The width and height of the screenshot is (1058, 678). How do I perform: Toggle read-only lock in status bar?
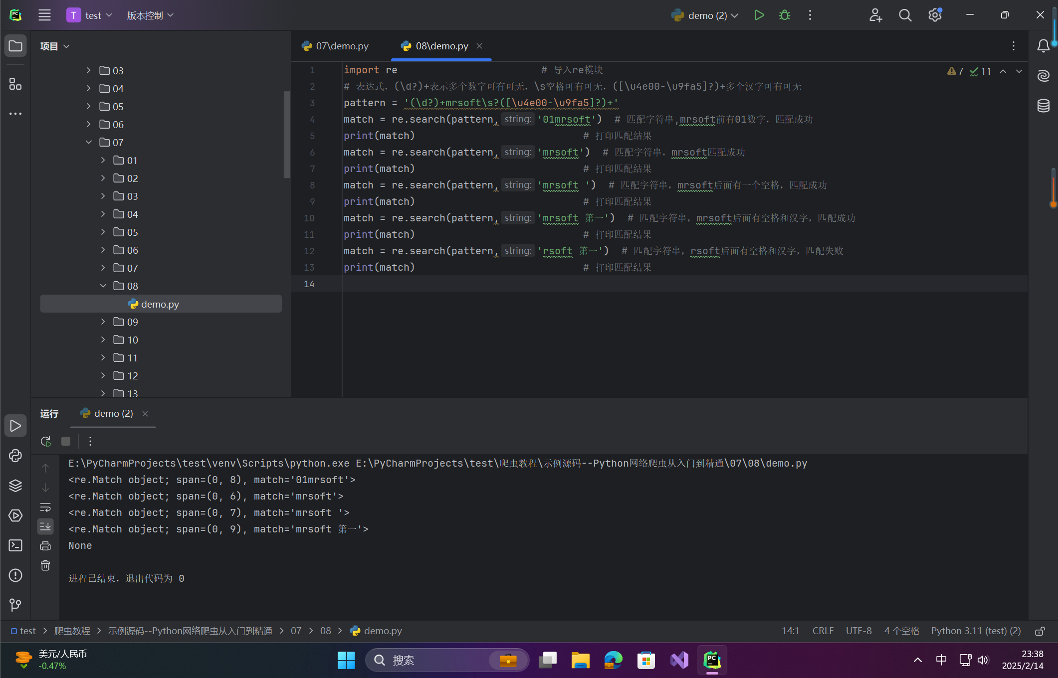click(1040, 631)
